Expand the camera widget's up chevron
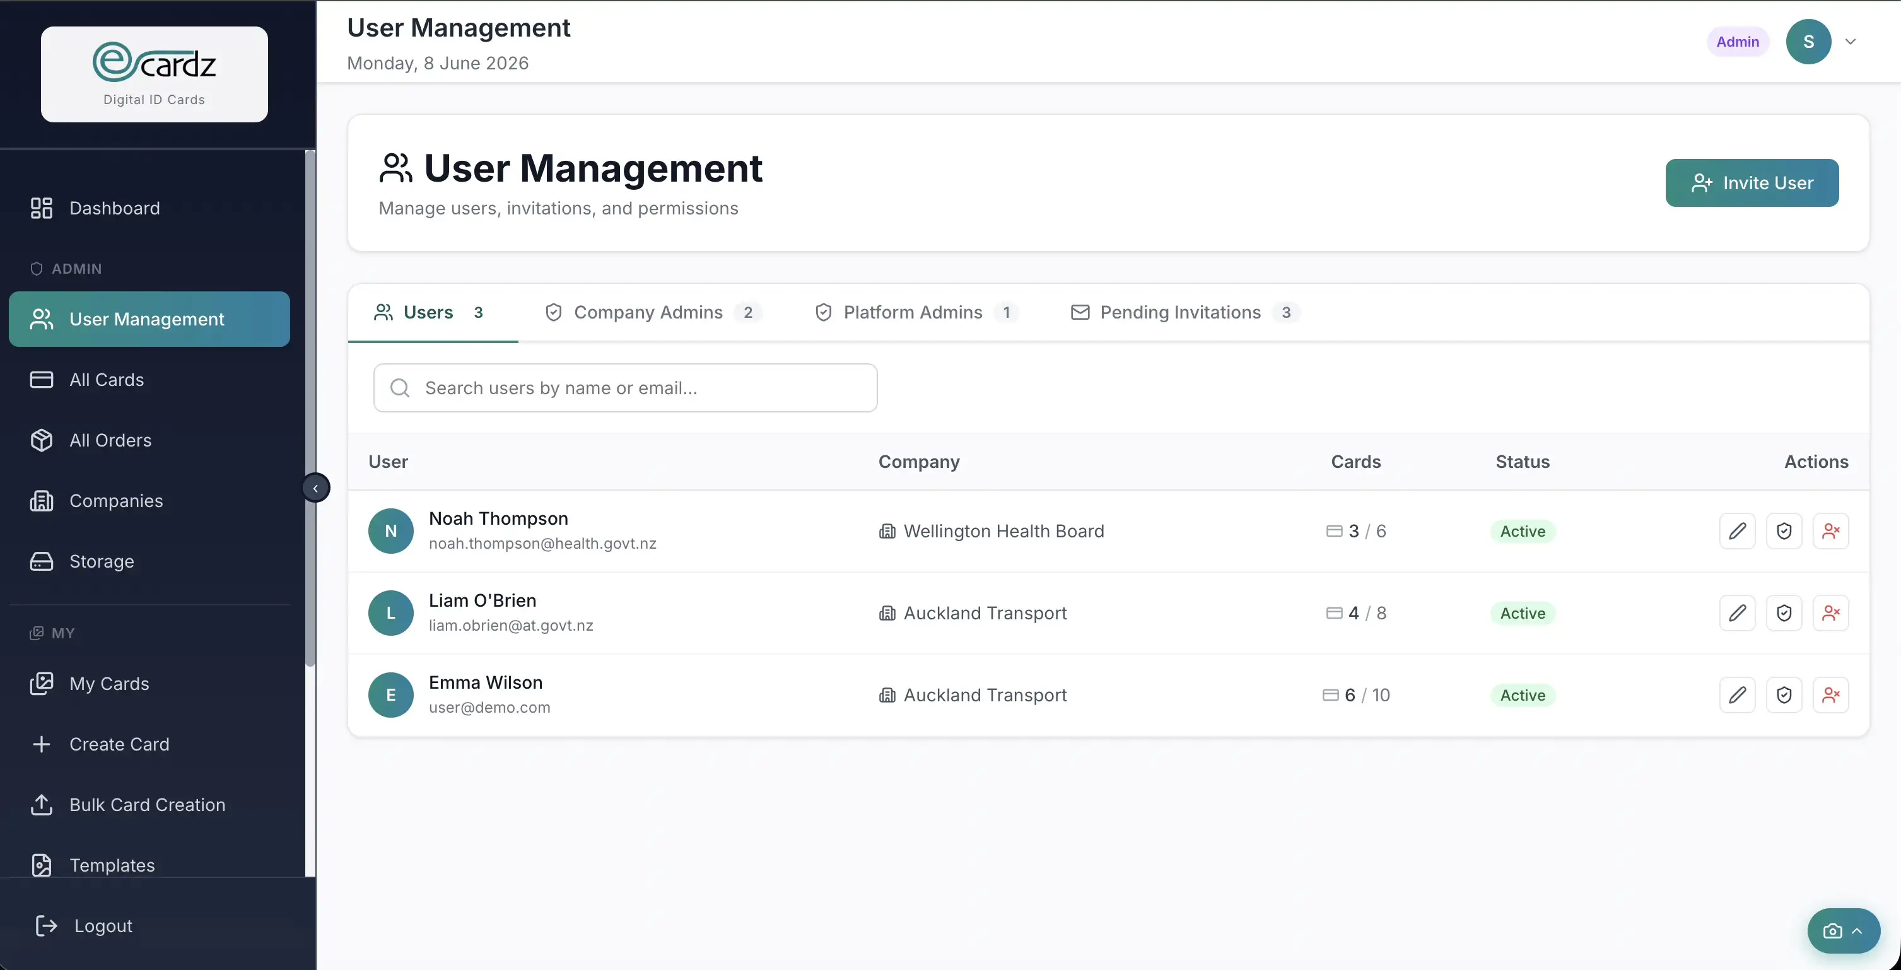 tap(1857, 931)
